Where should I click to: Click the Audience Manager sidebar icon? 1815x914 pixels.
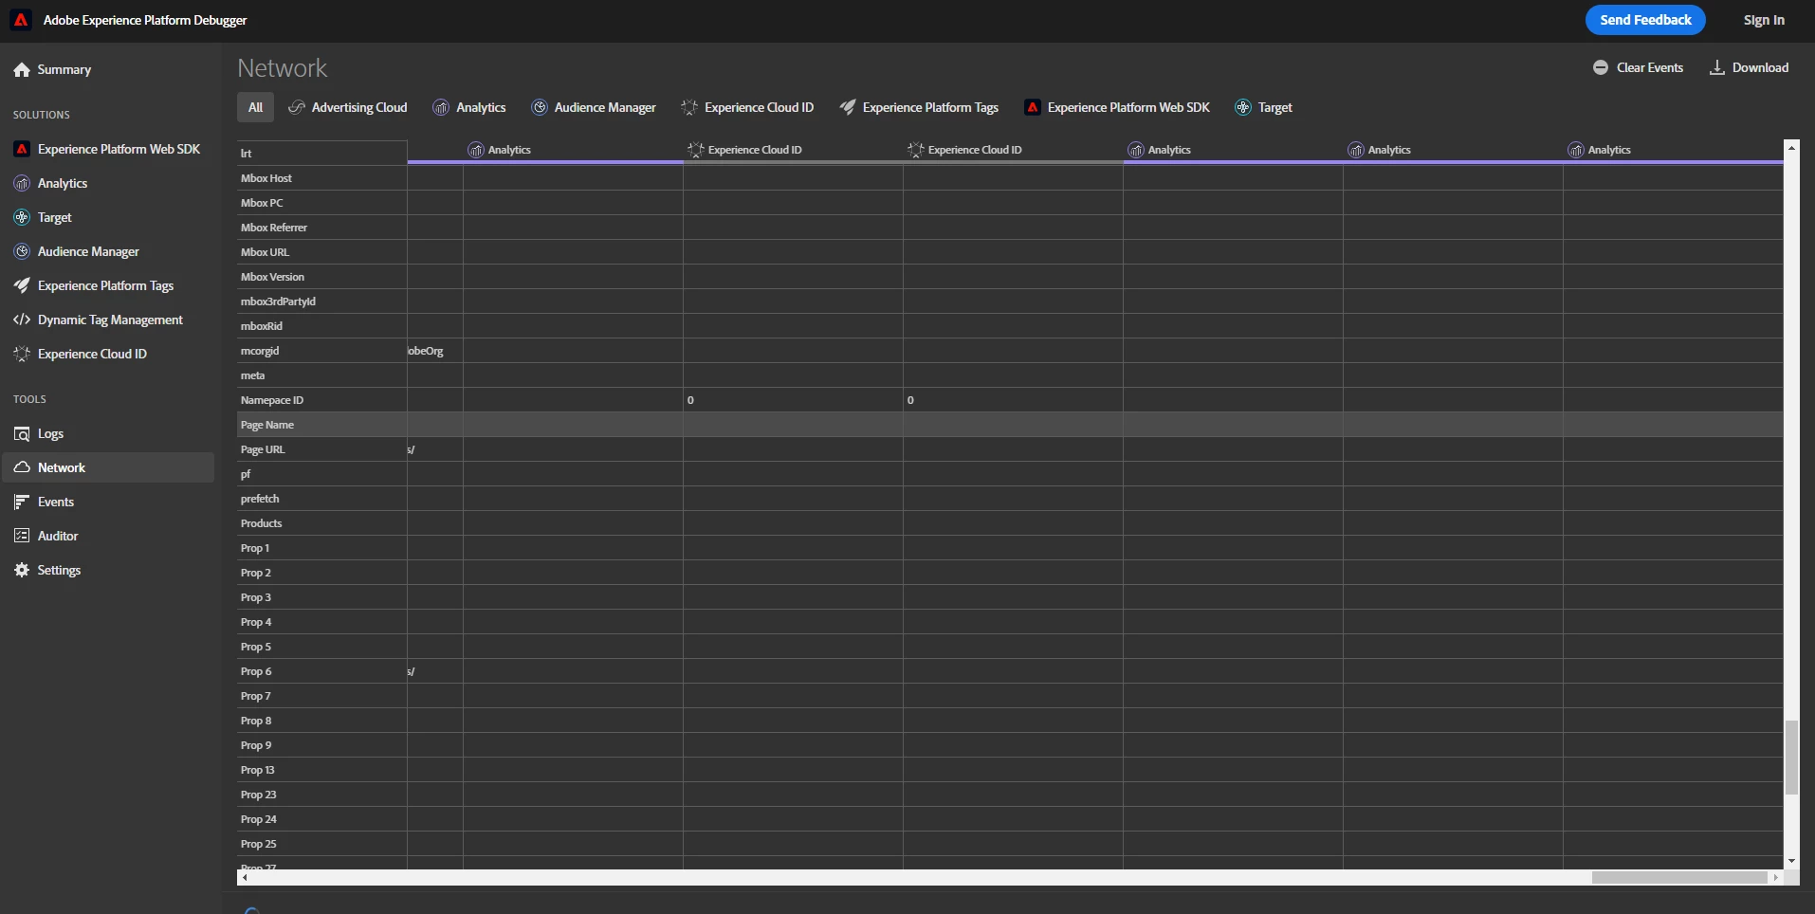coord(22,252)
